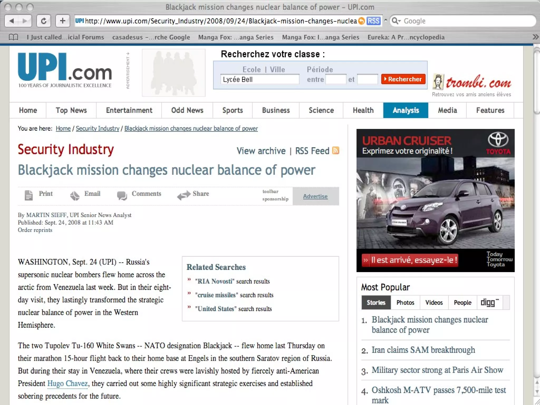Switch to the Photos tab in Most Popular
Screen dimensions: 540x405
pos(405,302)
